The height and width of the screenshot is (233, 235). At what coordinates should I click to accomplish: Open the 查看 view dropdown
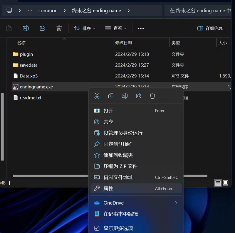click(116, 28)
